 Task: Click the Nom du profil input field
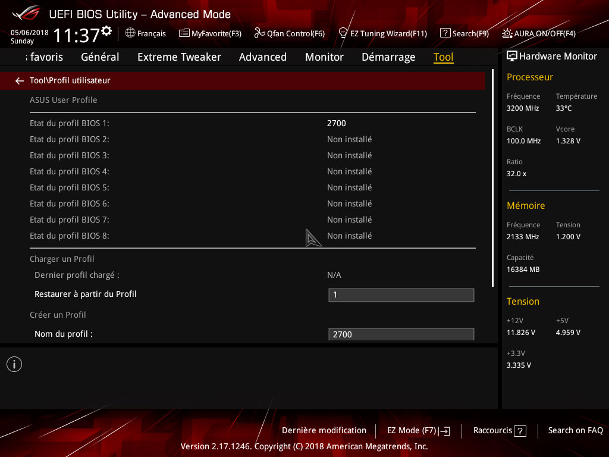(x=401, y=334)
